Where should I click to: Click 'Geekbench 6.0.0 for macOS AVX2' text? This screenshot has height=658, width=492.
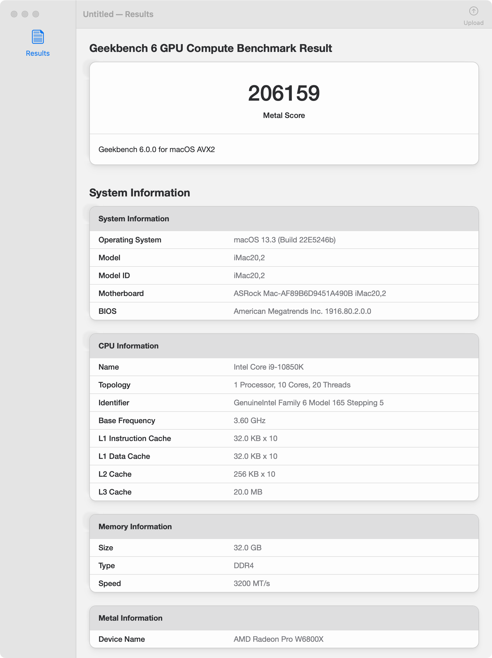click(x=156, y=149)
